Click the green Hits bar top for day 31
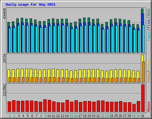The width and height of the screenshot is (152, 119). point(142,11)
